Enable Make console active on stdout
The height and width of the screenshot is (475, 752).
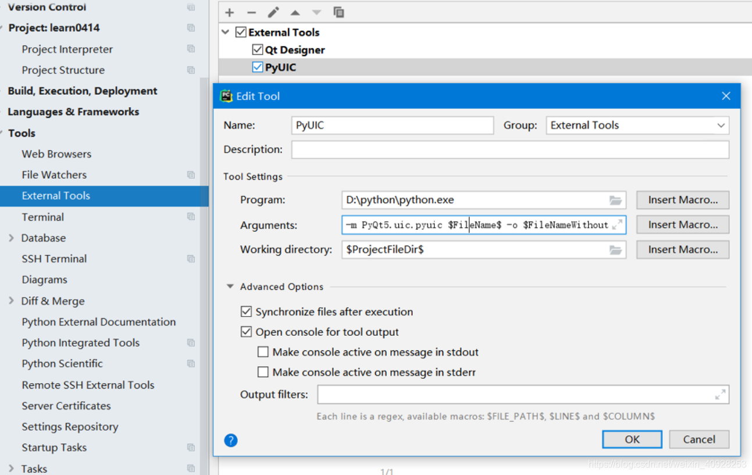(x=263, y=352)
